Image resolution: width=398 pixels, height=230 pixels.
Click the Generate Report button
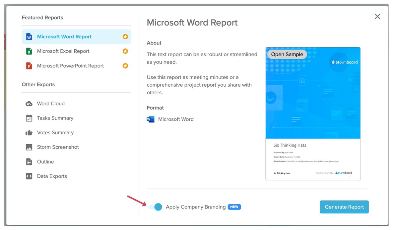click(x=344, y=207)
